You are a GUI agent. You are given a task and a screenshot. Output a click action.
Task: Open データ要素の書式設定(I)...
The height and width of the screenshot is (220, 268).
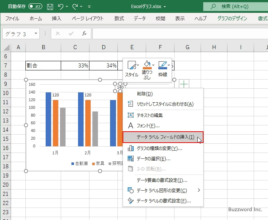click(163, 180)
